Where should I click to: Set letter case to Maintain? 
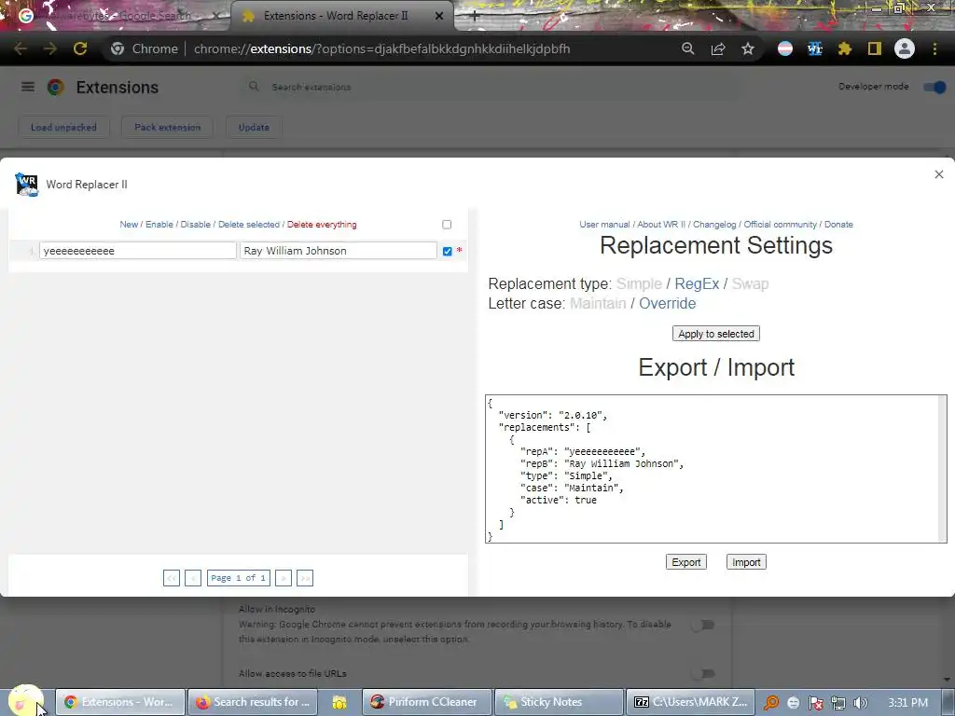click(598, 303)
